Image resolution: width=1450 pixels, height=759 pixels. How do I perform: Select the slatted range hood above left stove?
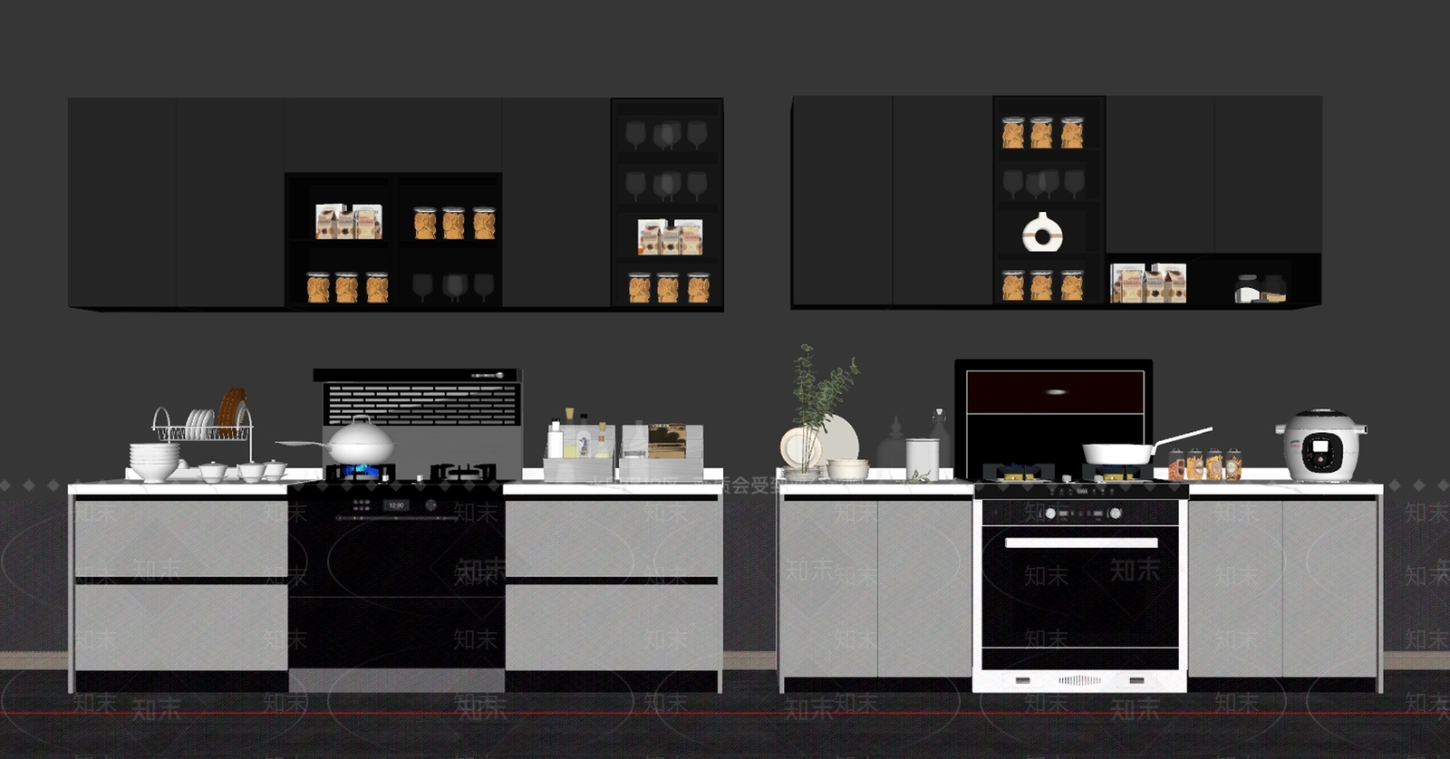coord(418,398)
